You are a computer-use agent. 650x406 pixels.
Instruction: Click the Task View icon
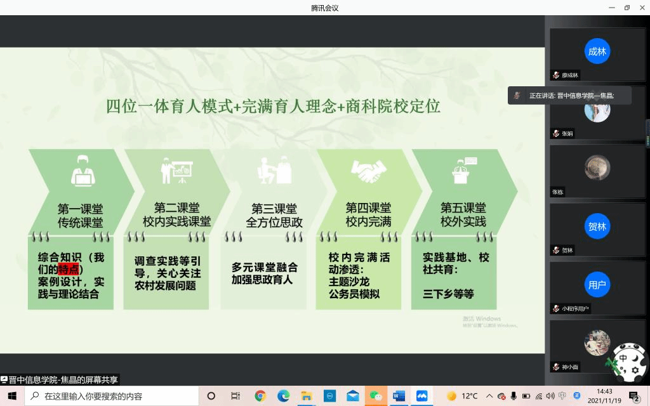(235, 396)
